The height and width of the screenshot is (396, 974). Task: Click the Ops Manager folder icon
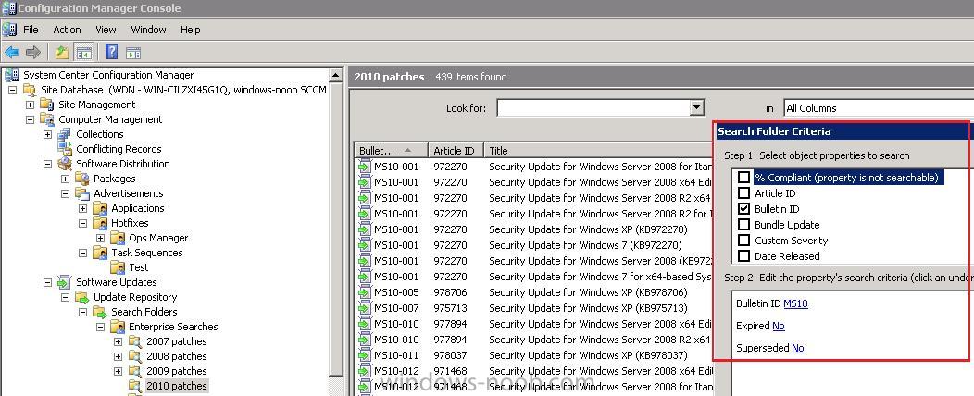click(118, 238)
